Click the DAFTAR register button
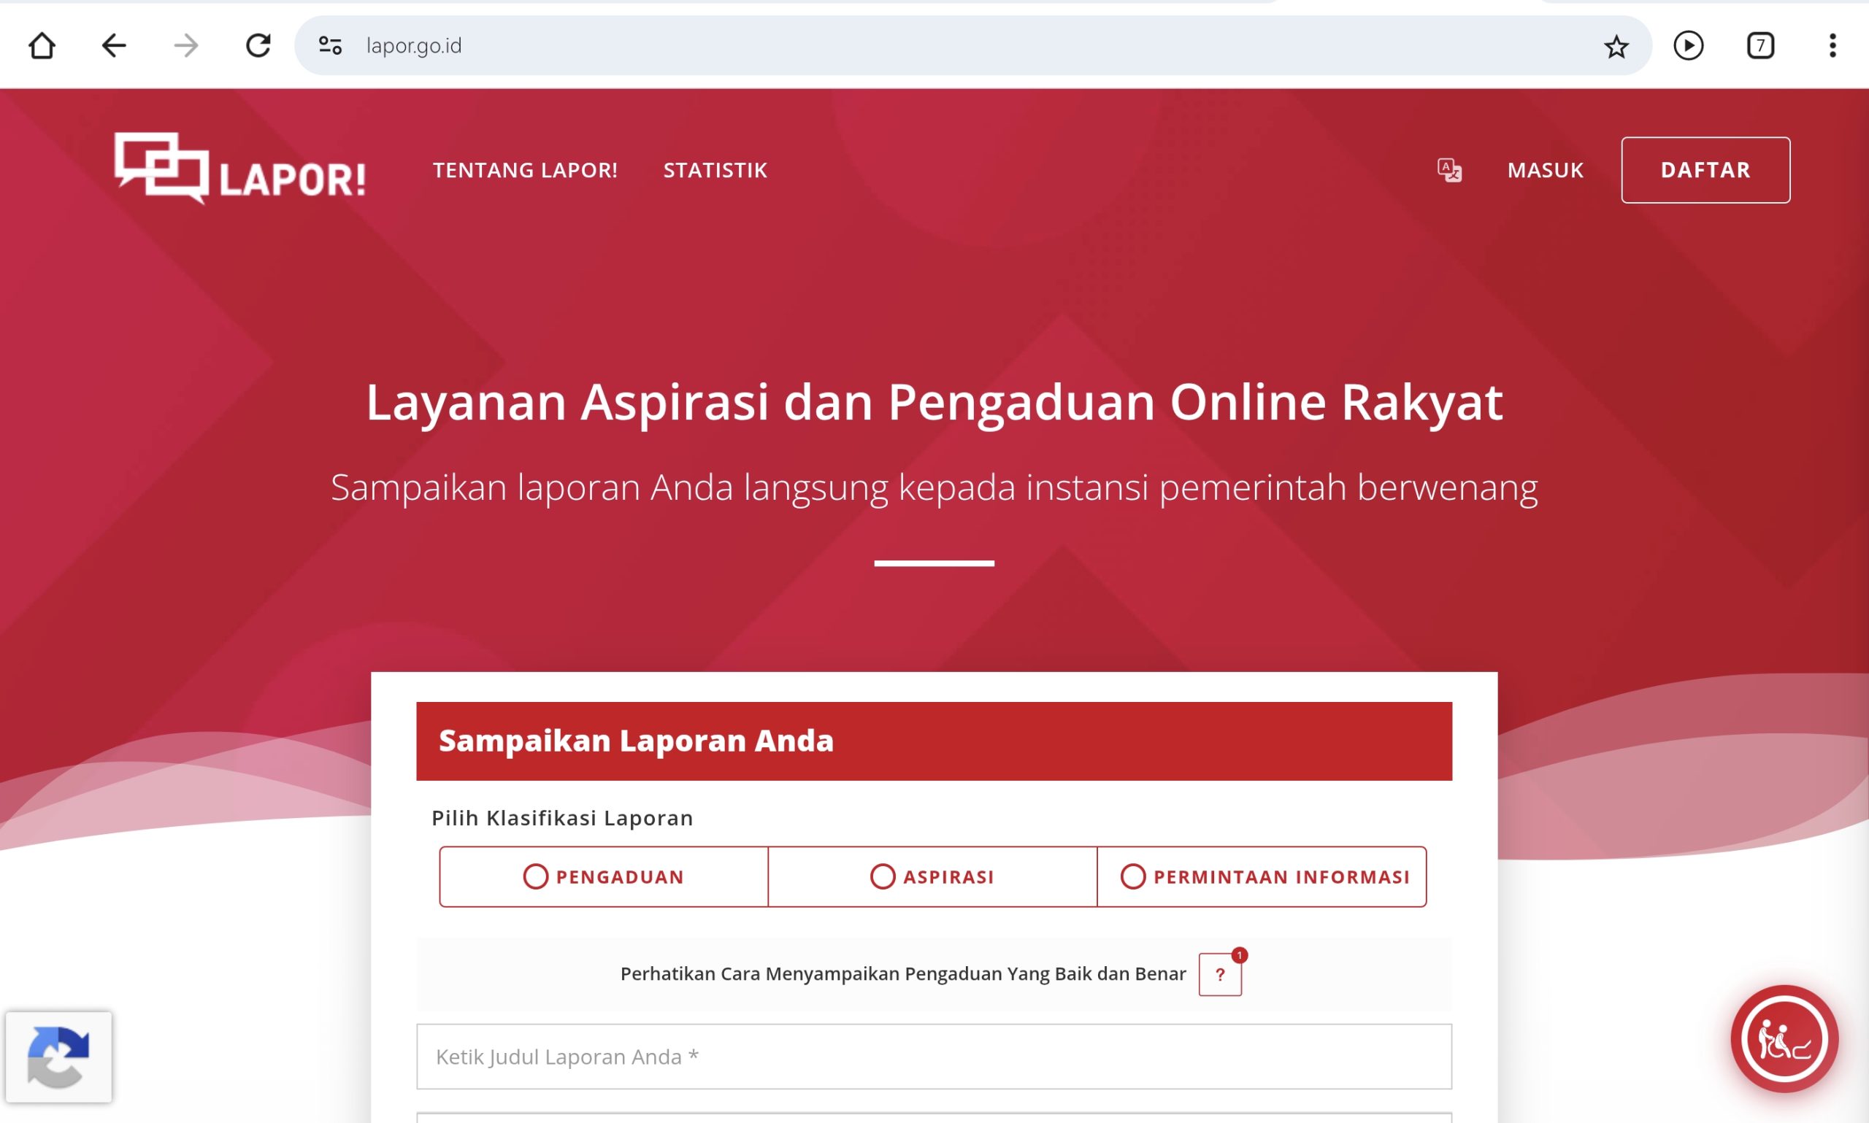 pos(1705,169)
